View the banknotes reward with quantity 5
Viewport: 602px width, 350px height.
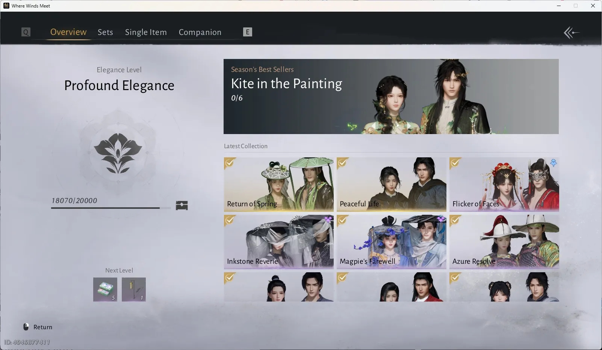105,290
